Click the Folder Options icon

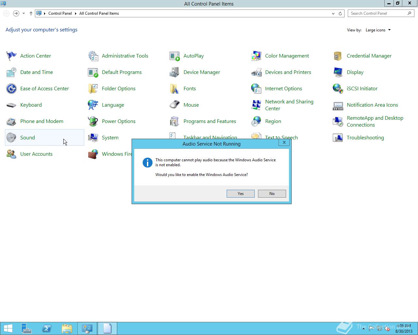pos(93,89)
